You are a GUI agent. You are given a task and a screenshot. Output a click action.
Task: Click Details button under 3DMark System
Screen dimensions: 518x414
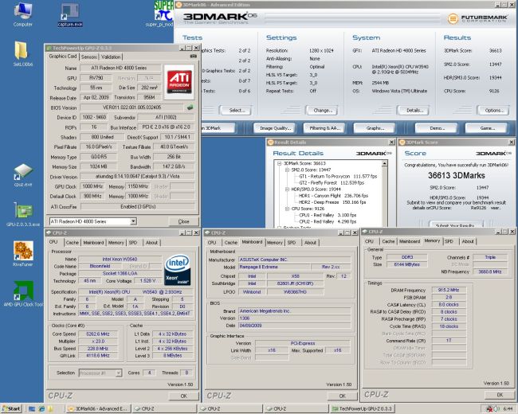tap(414, 111)
